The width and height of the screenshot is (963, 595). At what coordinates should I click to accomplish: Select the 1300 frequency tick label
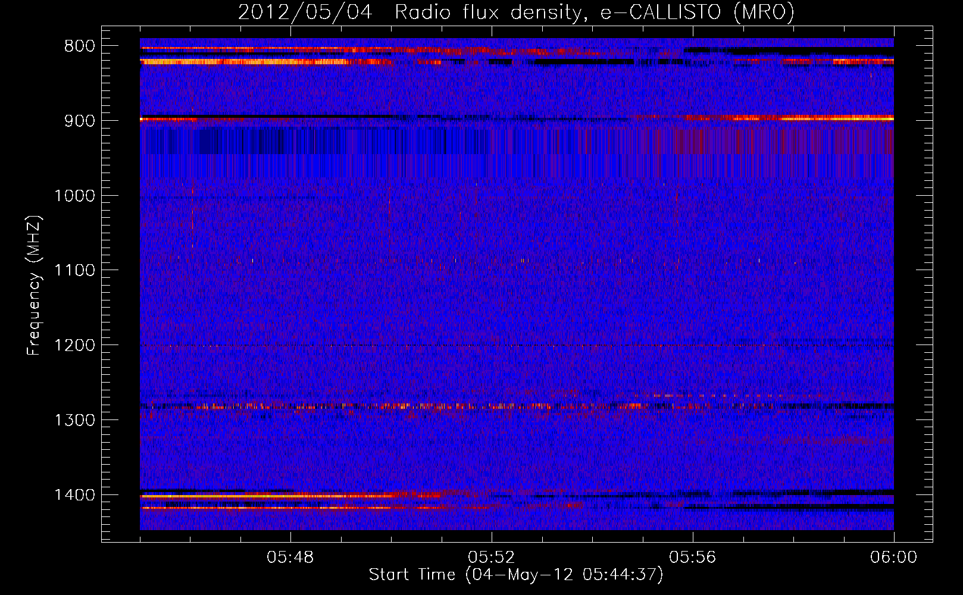74,420
